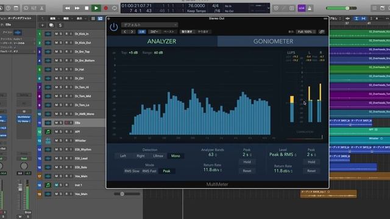390x219 pixels.
Task: Click level meter Return Rate 11.8 dB/s field
Action: point(283,171)
